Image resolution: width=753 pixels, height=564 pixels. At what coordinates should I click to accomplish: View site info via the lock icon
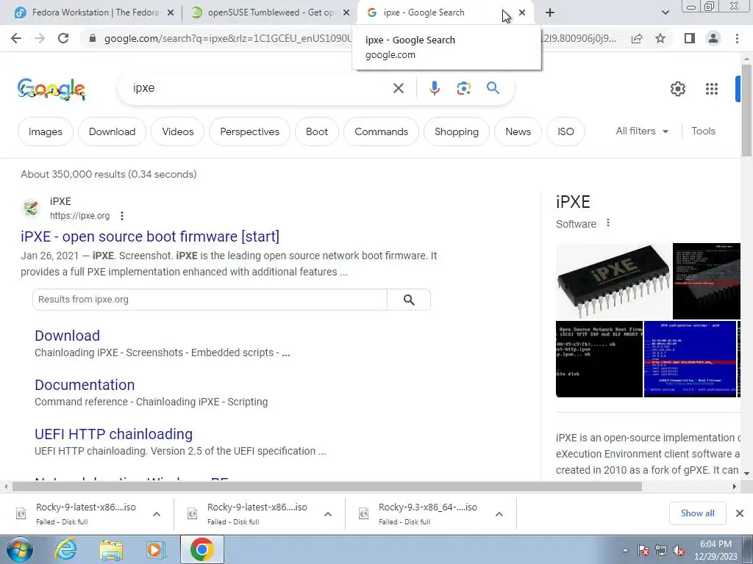(93, 38)
